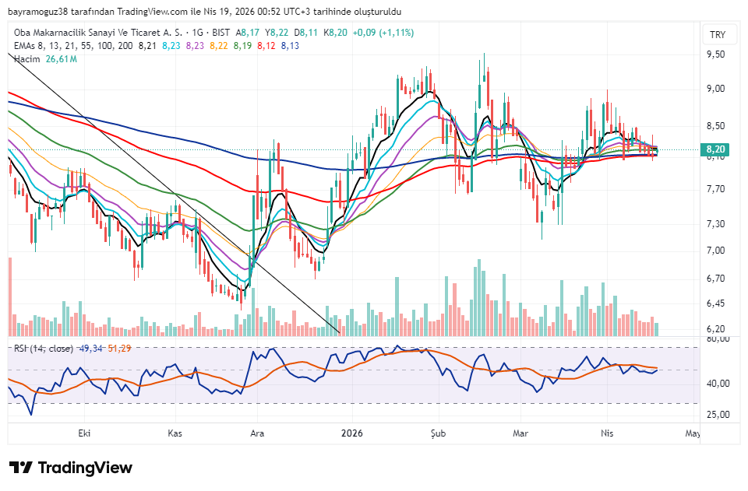Click the price change +0,09 (+1,11%)
The width and height of the screenshot is (748, 491).
click(x=383, y=33)
